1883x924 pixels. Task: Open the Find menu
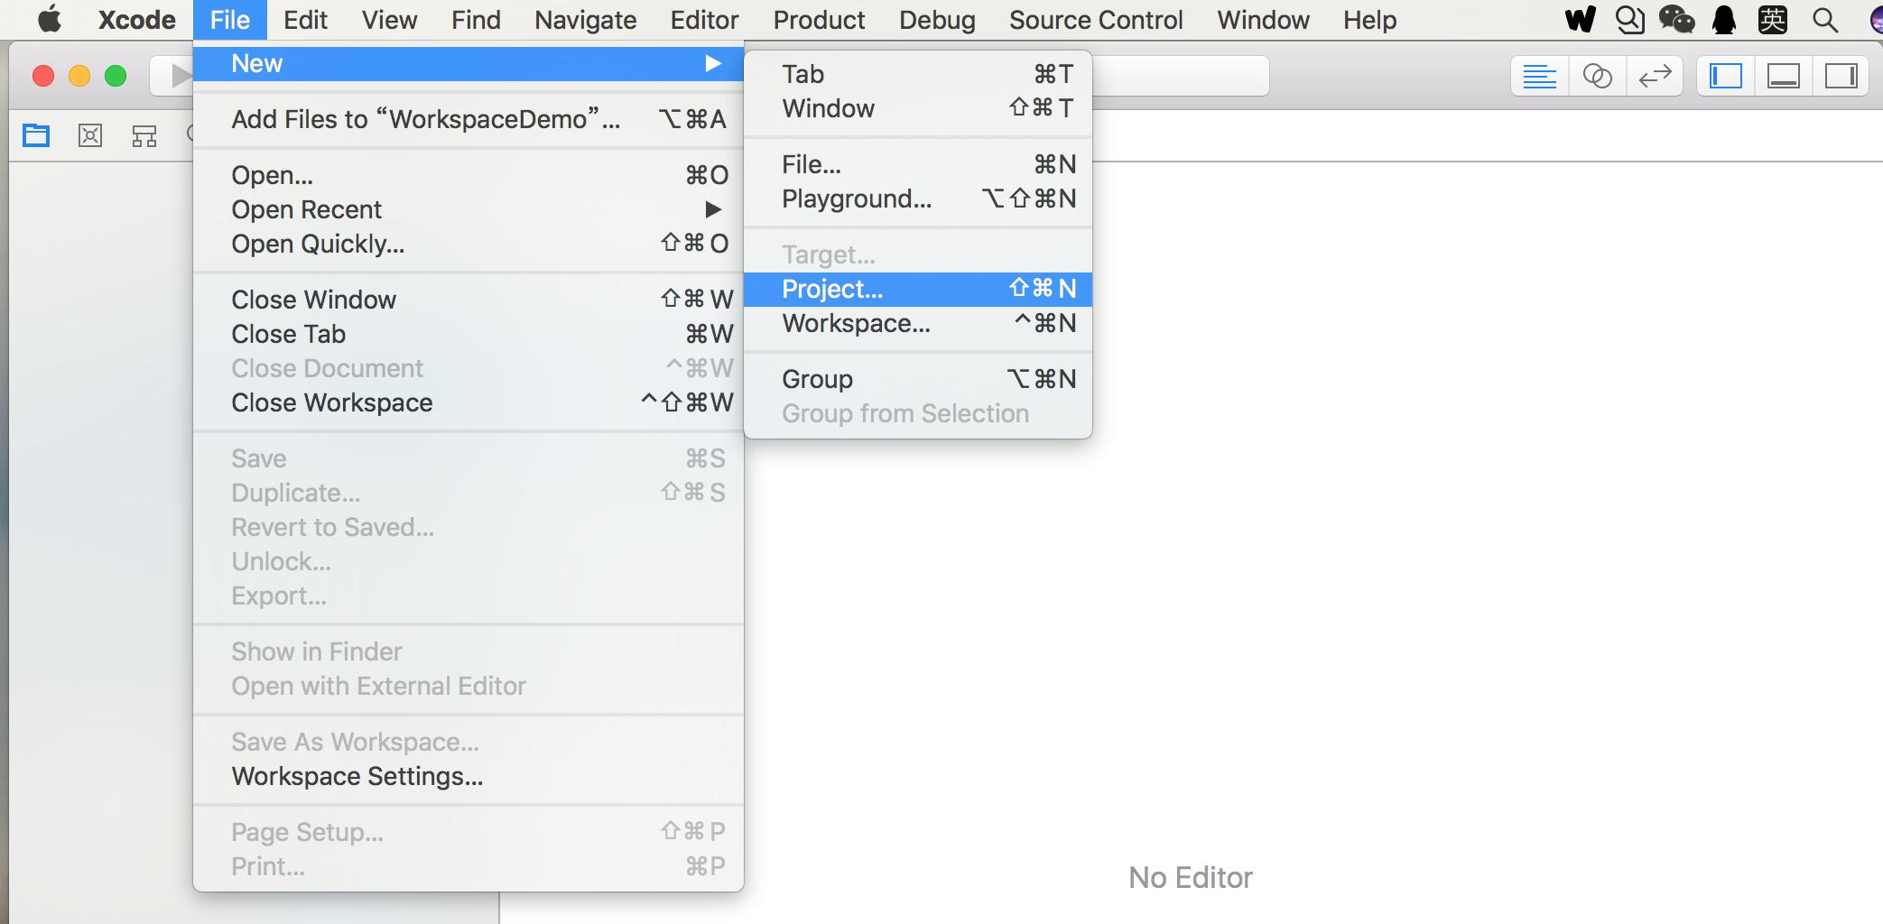(x=476, y=20)
